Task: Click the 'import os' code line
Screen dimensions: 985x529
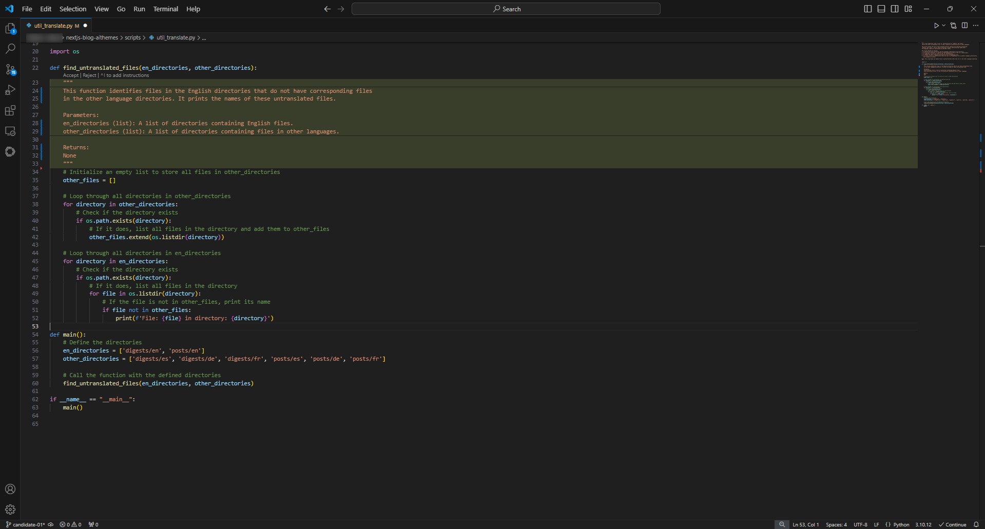Action: pos(65,51)
